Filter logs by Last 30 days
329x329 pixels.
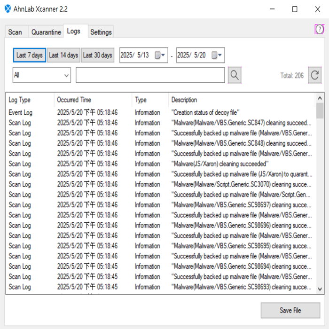click(98, 55)
